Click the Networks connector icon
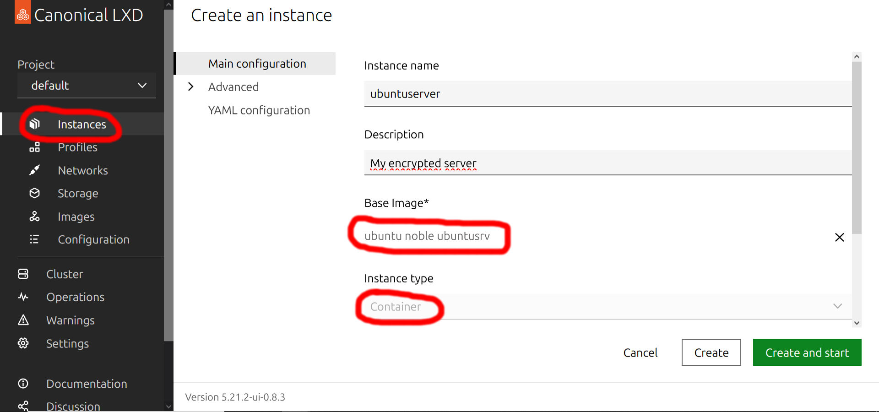 [35, 170]
